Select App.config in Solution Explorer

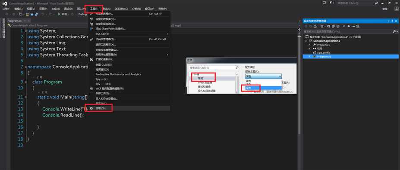[x=324, y=52]
